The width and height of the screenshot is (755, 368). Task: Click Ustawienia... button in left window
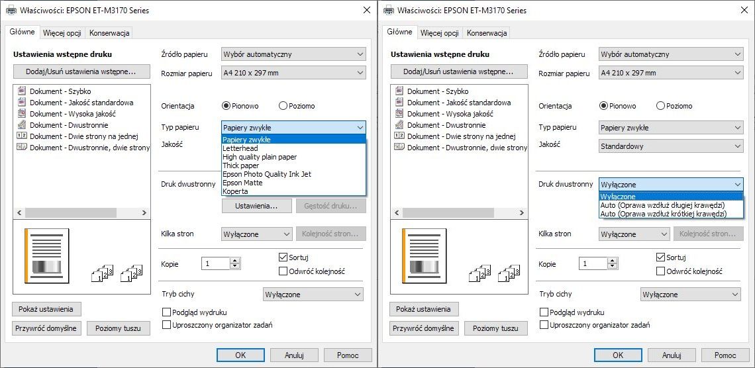(x=257, y=206)
